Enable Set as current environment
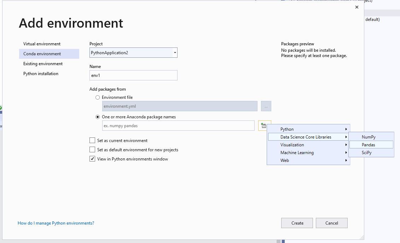This screenshot has width=400, height=243. (x=92, y=140)
